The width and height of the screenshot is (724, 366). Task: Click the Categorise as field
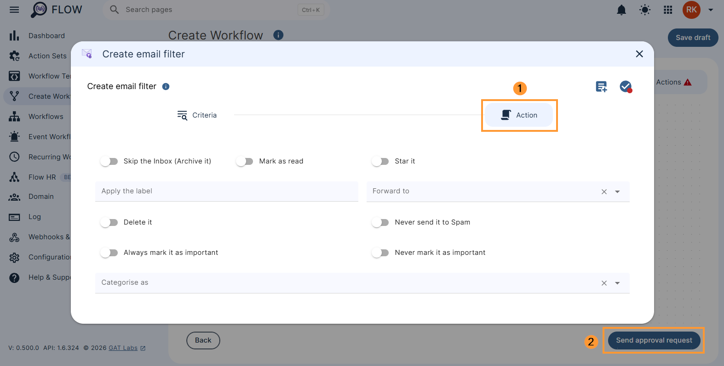[x=362, y=282]
